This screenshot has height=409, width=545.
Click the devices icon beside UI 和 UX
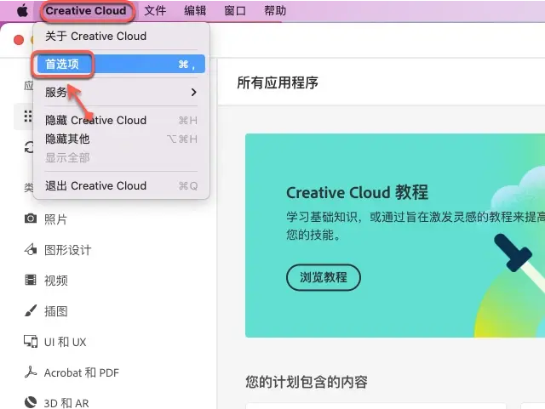coord(31,341)
